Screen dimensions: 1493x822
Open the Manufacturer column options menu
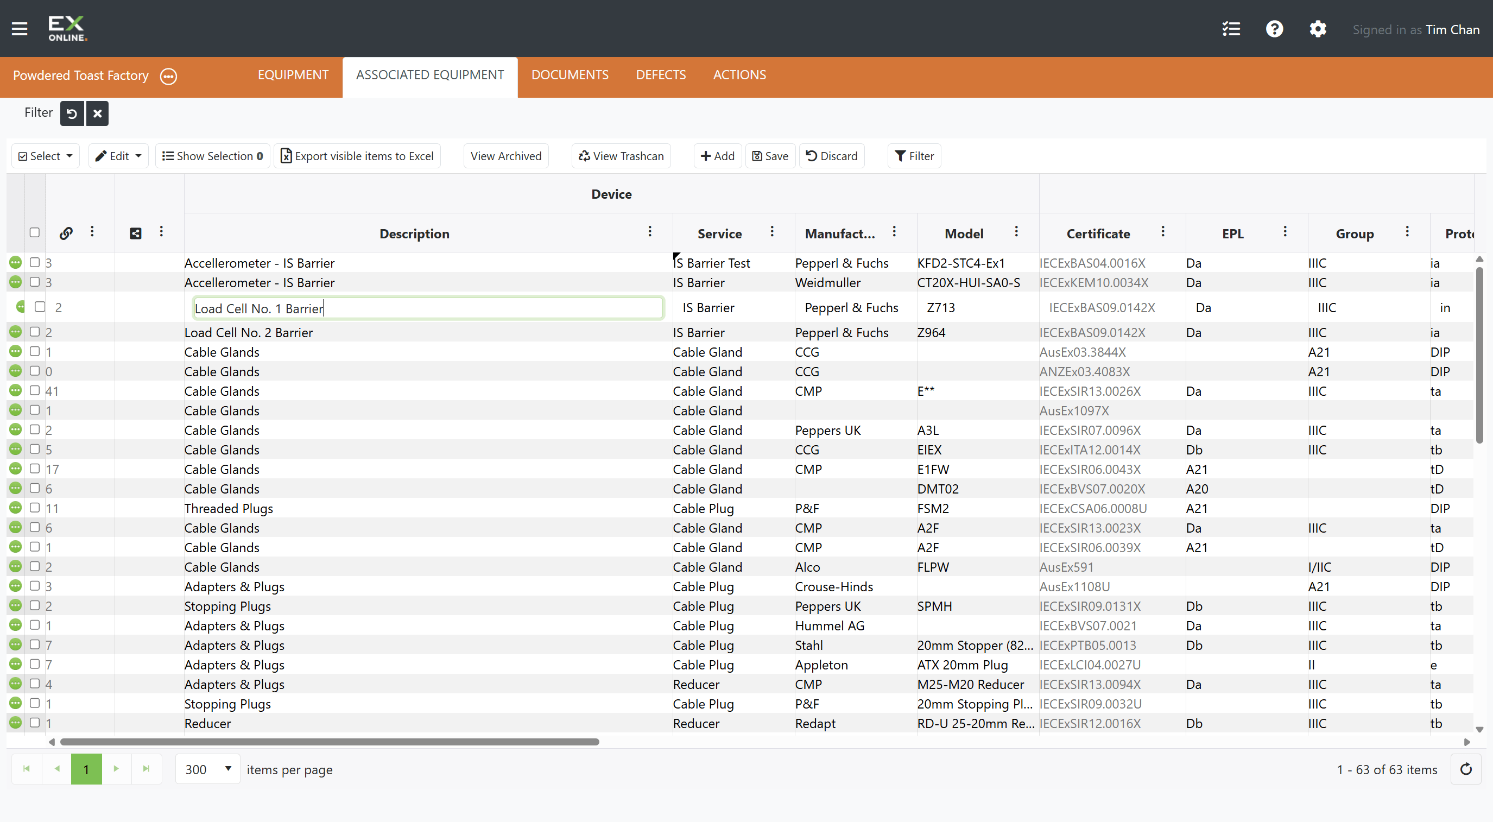click(895, 231)
